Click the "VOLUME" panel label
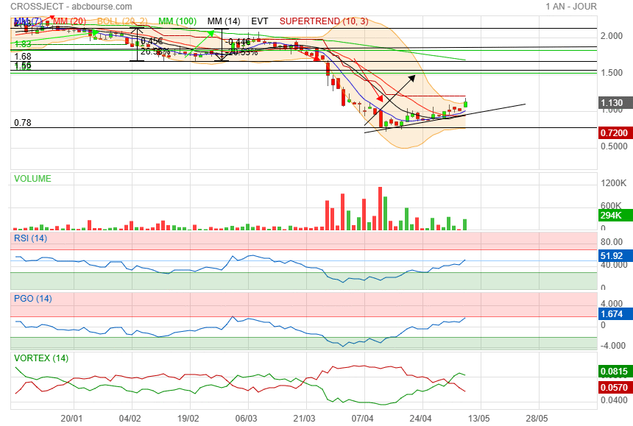Screen dimensions: 633x426 32,179
